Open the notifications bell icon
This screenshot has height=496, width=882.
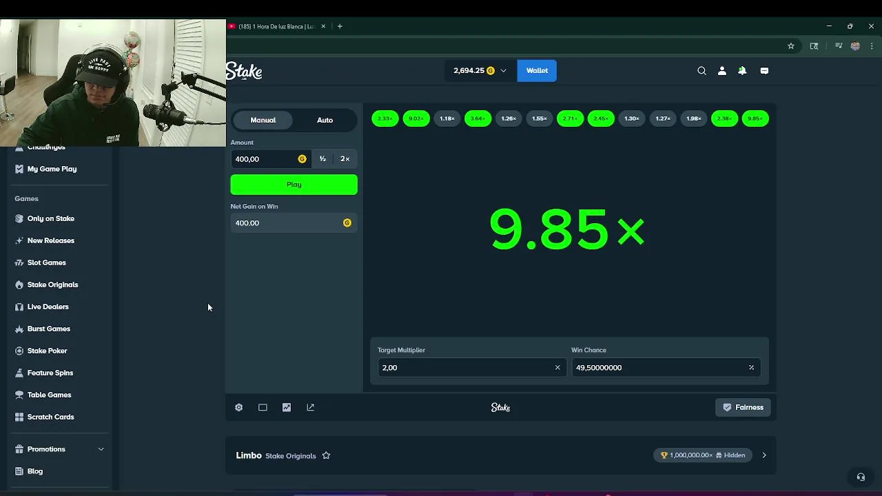(x=742, y=70)
